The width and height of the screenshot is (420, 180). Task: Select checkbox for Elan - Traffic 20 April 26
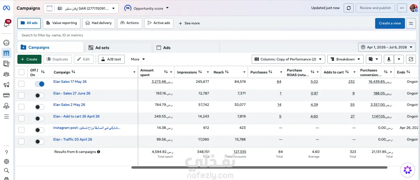21,141
